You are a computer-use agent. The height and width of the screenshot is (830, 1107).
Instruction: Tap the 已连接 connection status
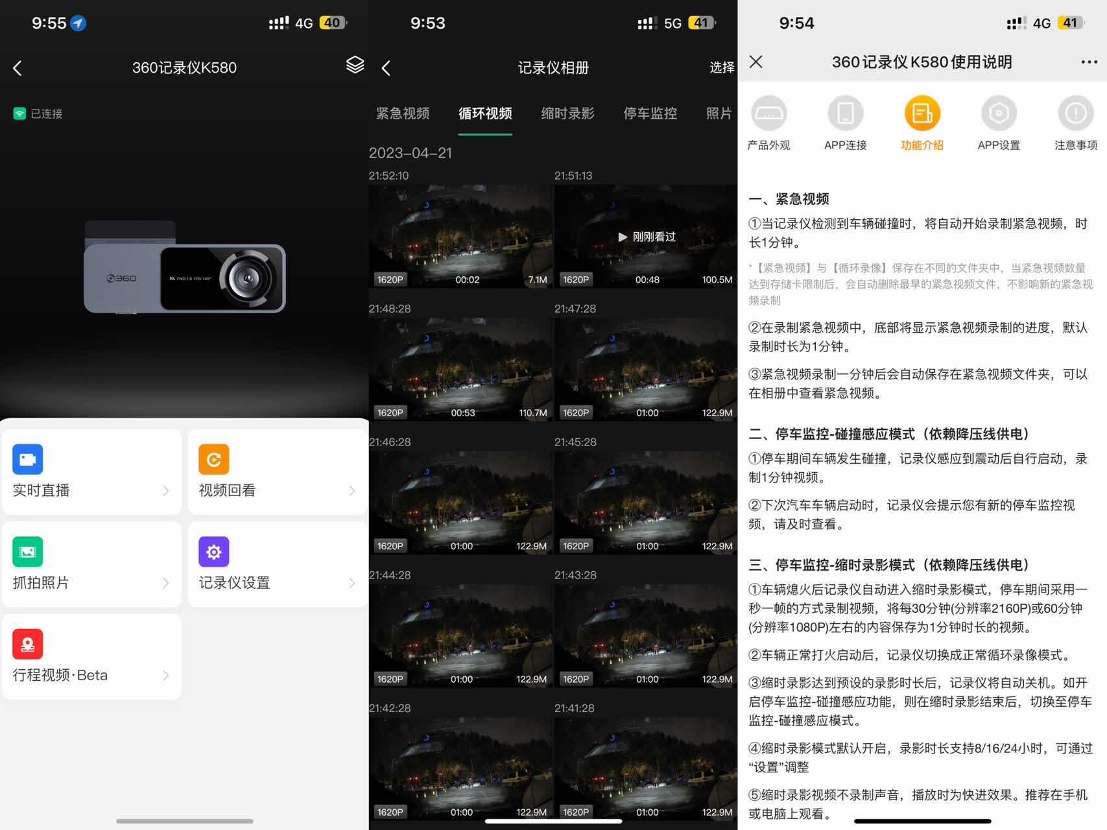[x=38, y=113]
